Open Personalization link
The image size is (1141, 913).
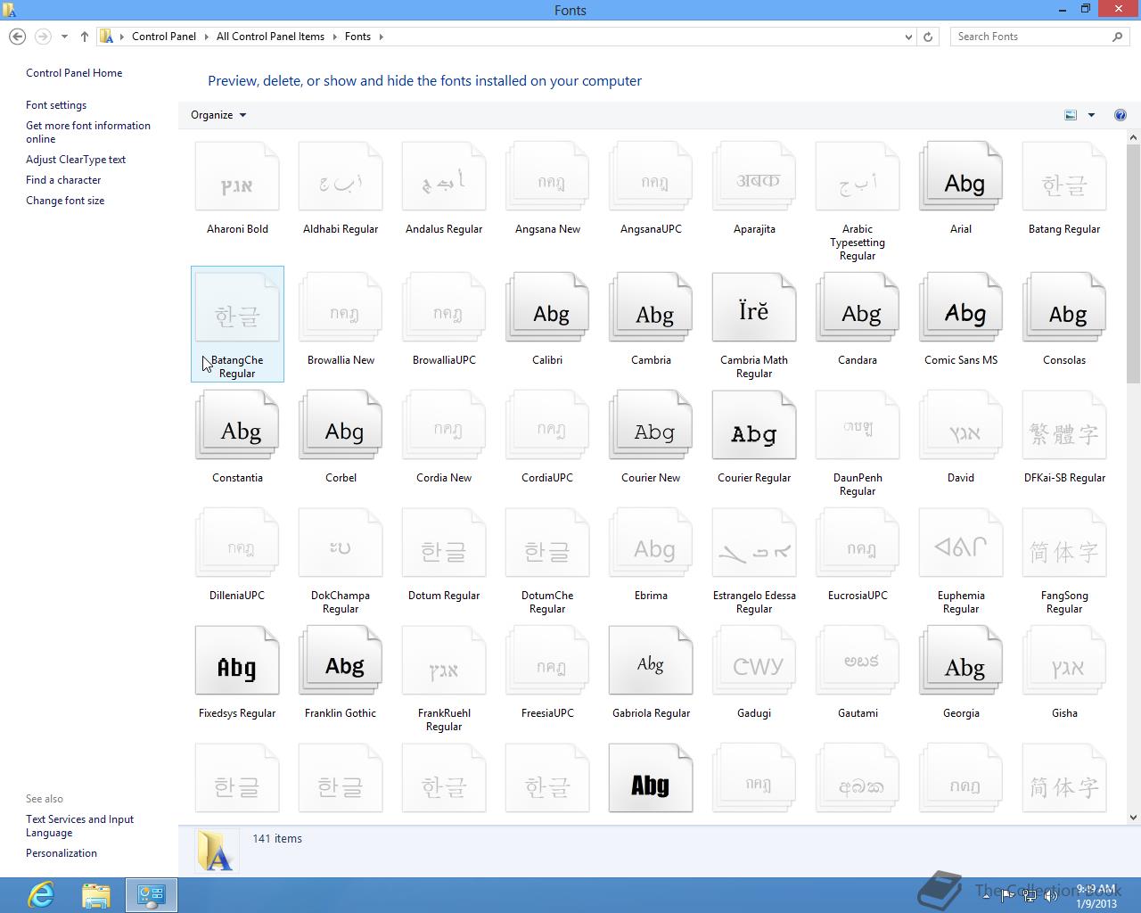(62, 853)
